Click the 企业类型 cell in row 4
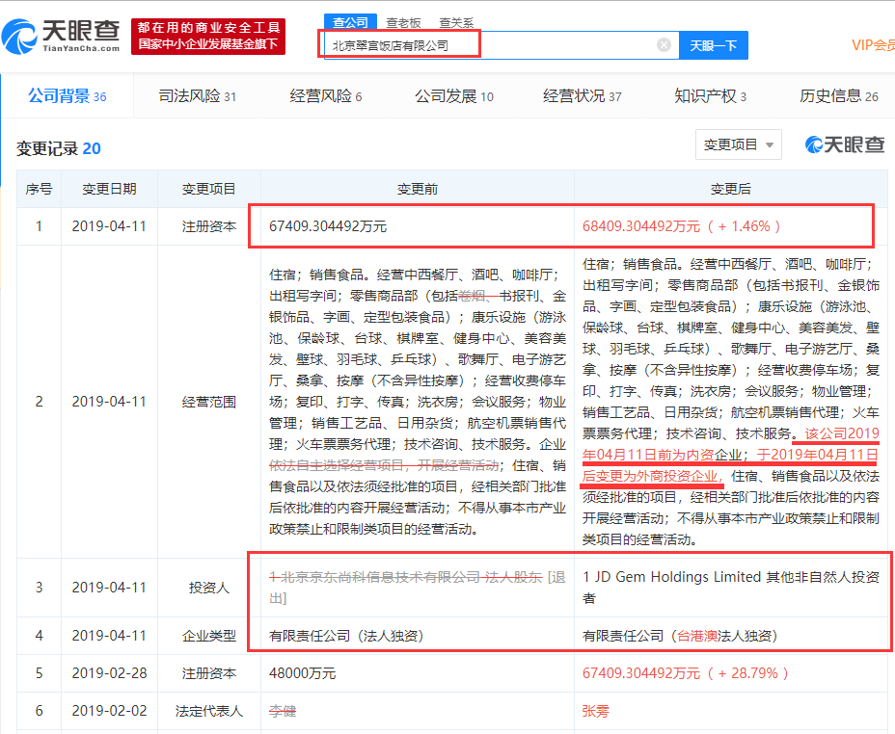This screenshot has height=734, width=895. click(x=208, y=636)
